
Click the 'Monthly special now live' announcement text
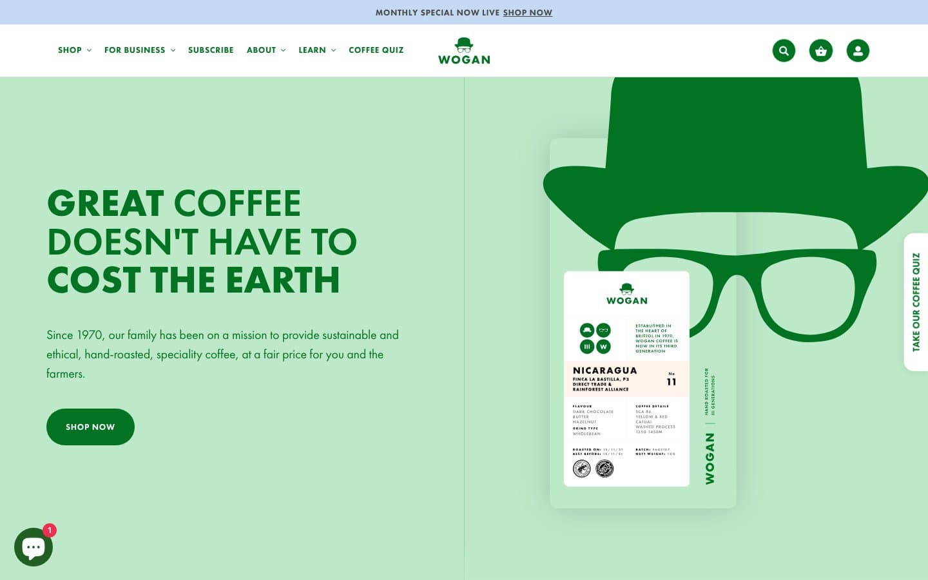click(438, 12)
